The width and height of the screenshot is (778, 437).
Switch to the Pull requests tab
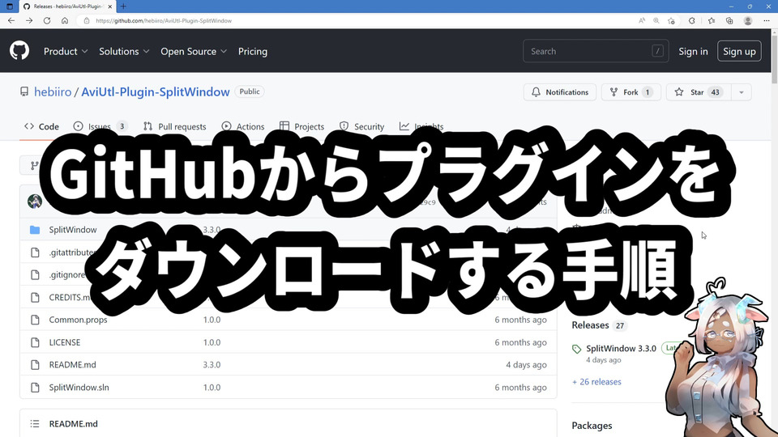(x=175, y=127)
